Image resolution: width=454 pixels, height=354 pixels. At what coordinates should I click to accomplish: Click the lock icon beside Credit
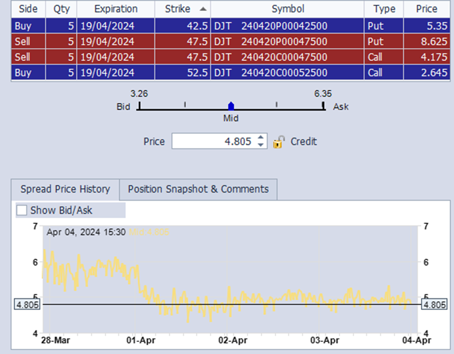pos(278,142)
